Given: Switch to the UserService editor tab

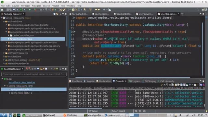Looking at the screenshot, I should (x=145, y=14).
